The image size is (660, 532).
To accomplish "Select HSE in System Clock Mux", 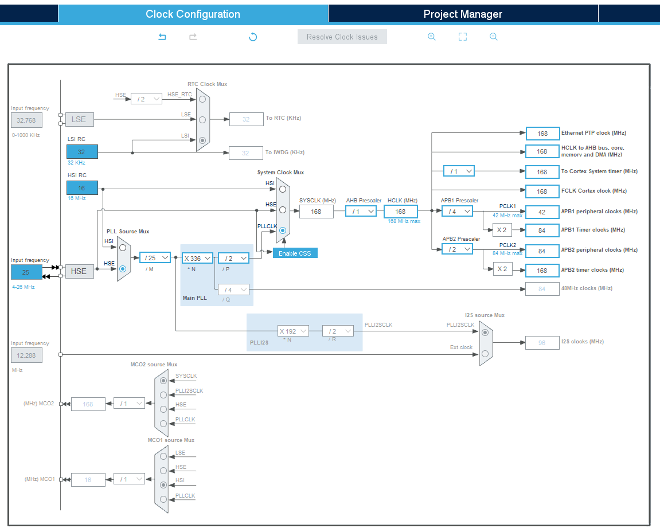I will click(282, 210).
